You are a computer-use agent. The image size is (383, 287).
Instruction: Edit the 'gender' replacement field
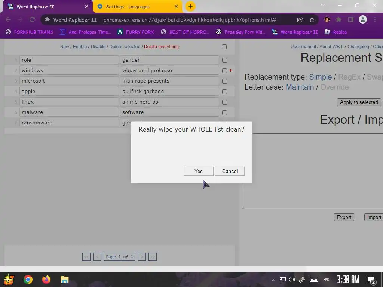coord(169,60)
